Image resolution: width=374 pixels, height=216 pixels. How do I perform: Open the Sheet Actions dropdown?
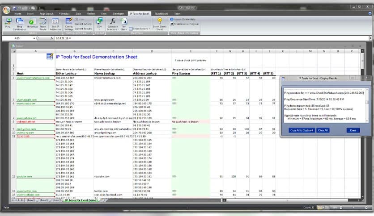click(140, 29)
